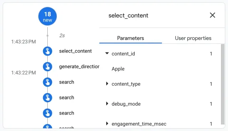
Task: Collapse the content_id parameter
Action: click(x=107, y=53)
